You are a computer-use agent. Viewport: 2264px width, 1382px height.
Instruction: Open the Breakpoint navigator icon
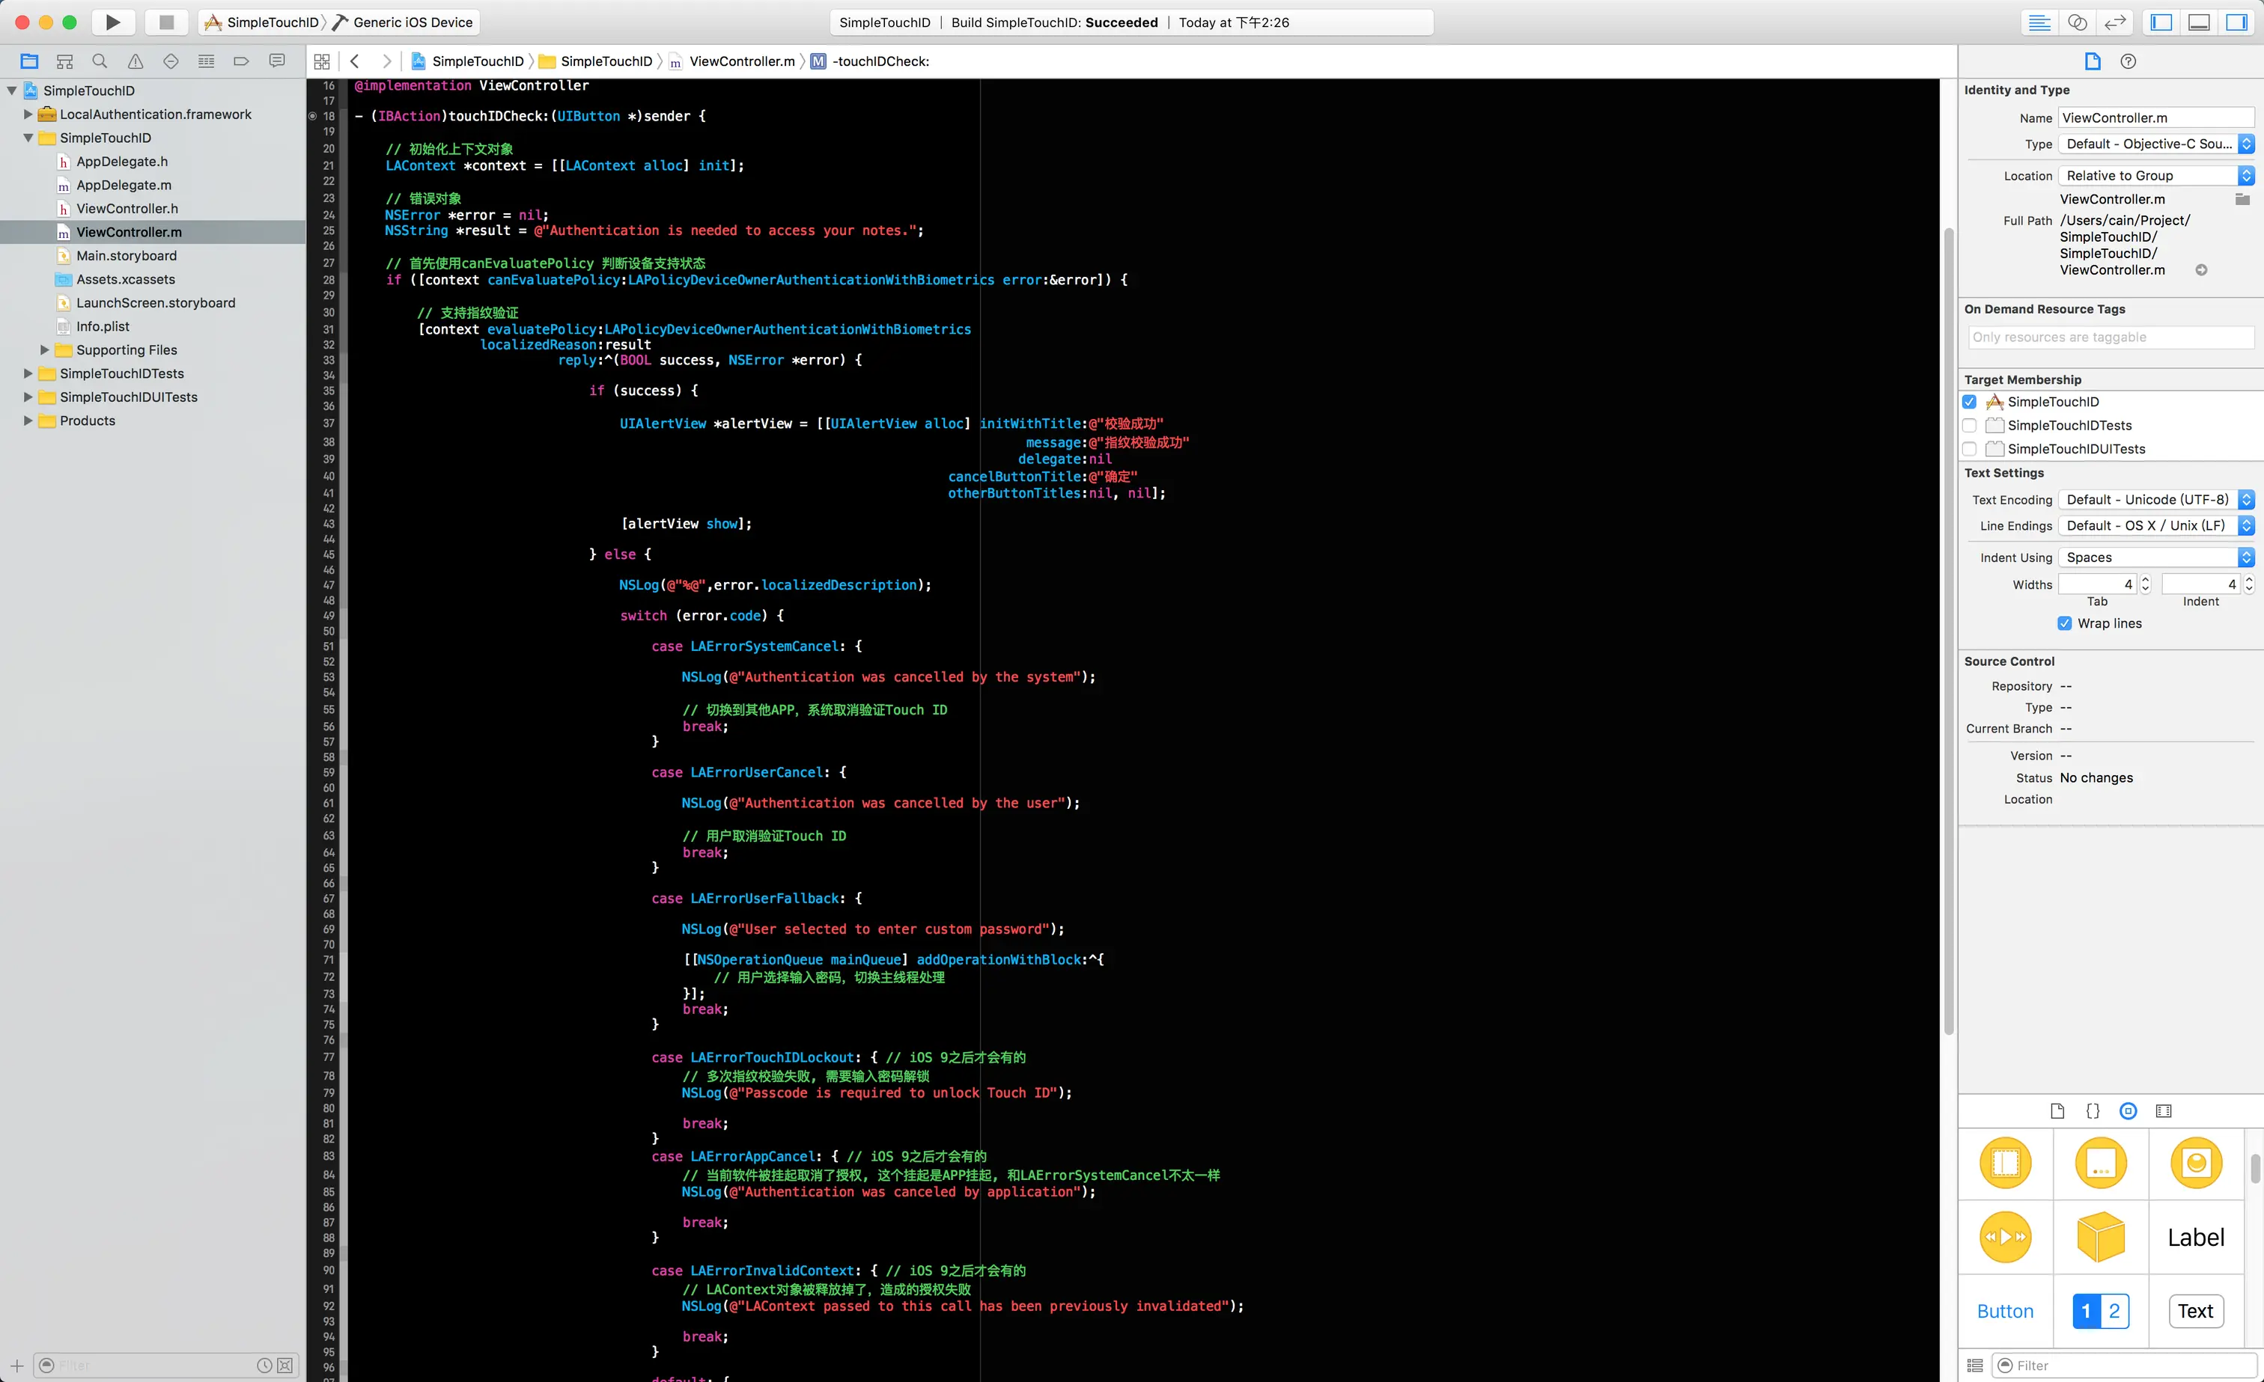pyautogui.click(x=242, y=61)
